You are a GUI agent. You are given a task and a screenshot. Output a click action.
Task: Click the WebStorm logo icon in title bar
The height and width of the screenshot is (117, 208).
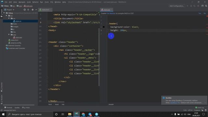(2, 2)
